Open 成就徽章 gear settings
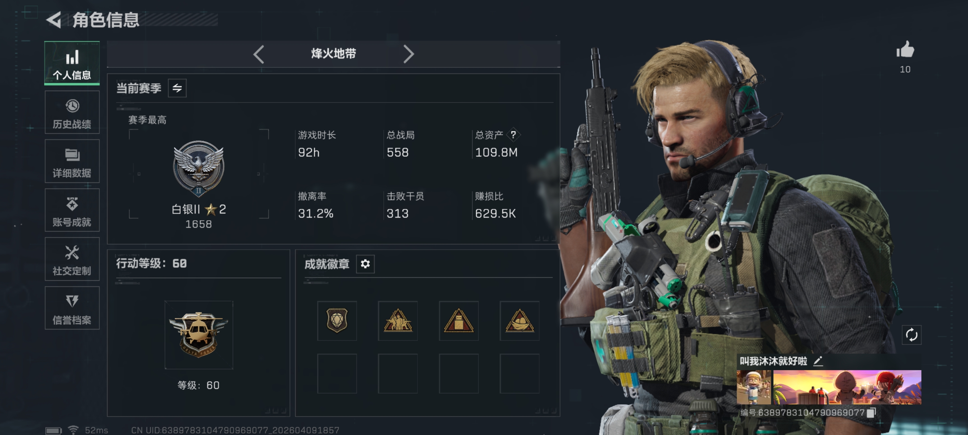This screenshot has width=968, height=435. point(365,264)
